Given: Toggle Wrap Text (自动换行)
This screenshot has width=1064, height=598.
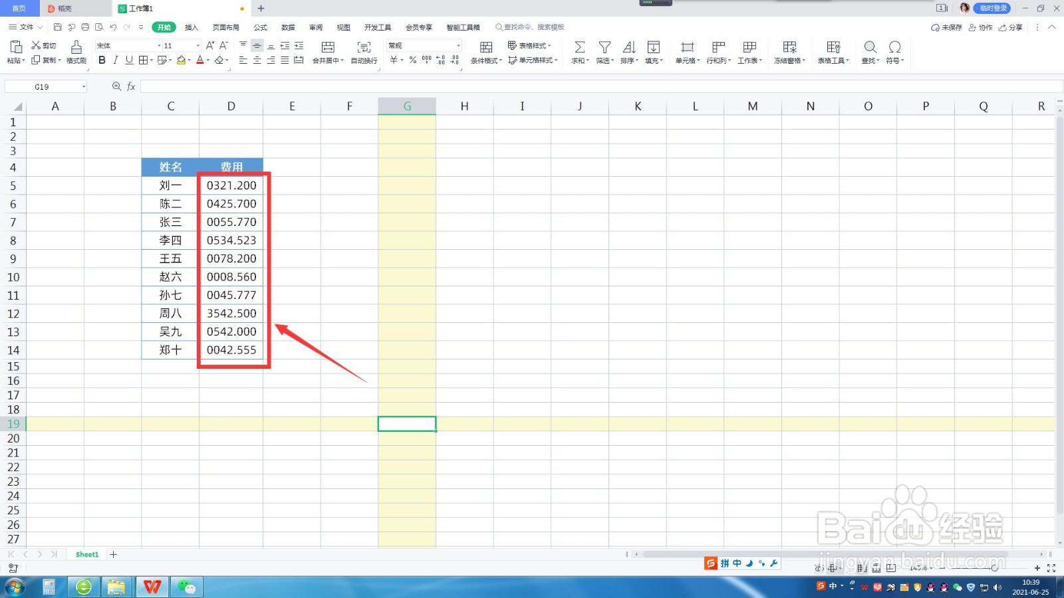Looking at the screenshot, I should pyautogui.click(x=364, y=52).
